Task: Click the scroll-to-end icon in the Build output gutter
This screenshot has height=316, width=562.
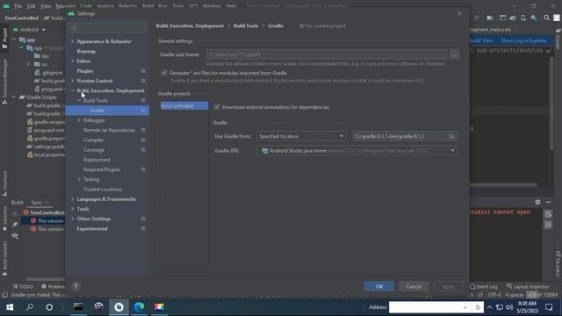Action: click(548, 225)
